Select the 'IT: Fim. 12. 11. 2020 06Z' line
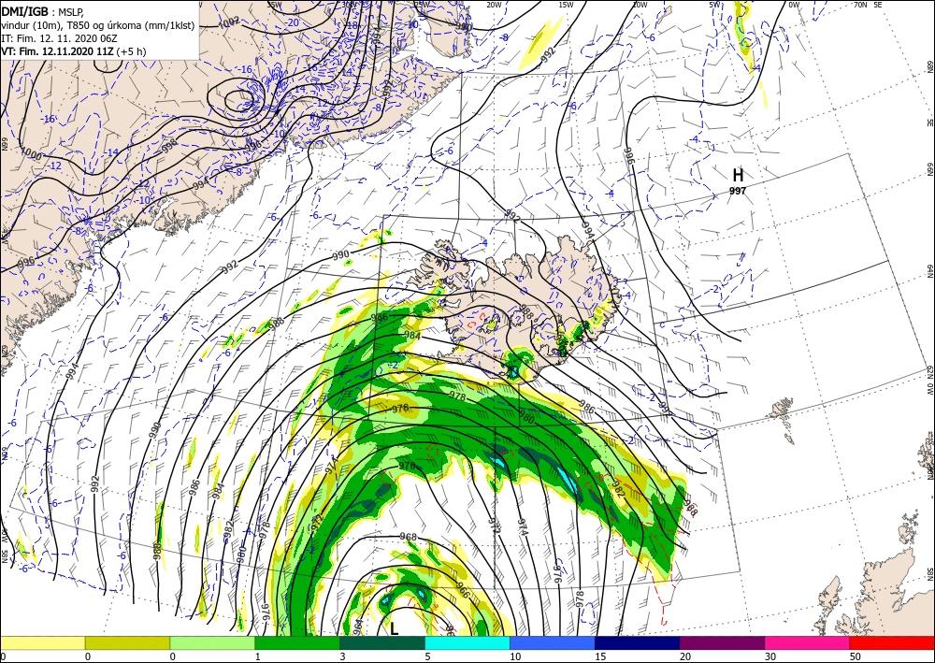Image resolution: width=935 pixels, height=663 pixels. pyautogui.click(x=59, y=38)
